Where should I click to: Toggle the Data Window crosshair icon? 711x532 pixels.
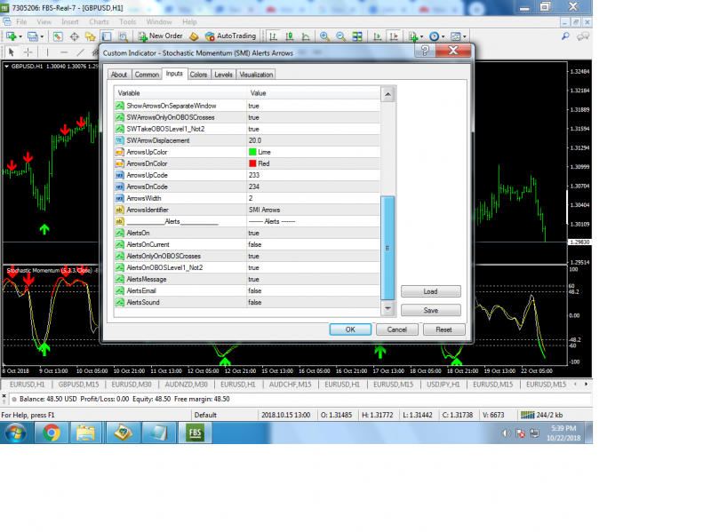point(74,36)
